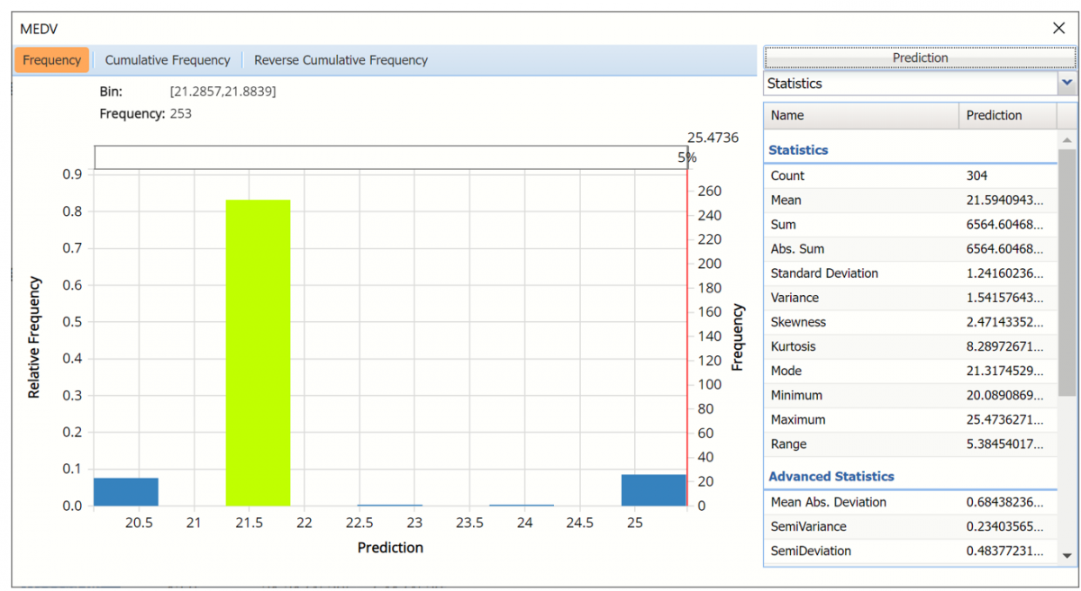Click the blue bar near 25
The width and height of the screenshot is (1081, 591).
point(653,490)
